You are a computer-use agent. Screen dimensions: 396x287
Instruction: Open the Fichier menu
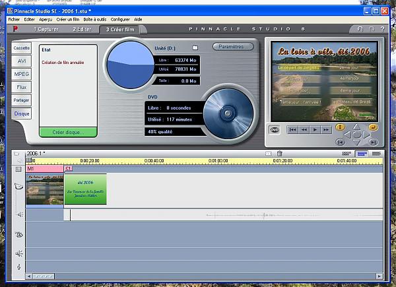tap(14, 19)
